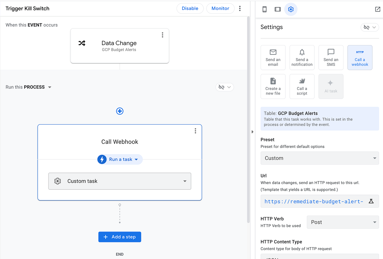Open the Call Webhook step options menu

tap(195, 131)
